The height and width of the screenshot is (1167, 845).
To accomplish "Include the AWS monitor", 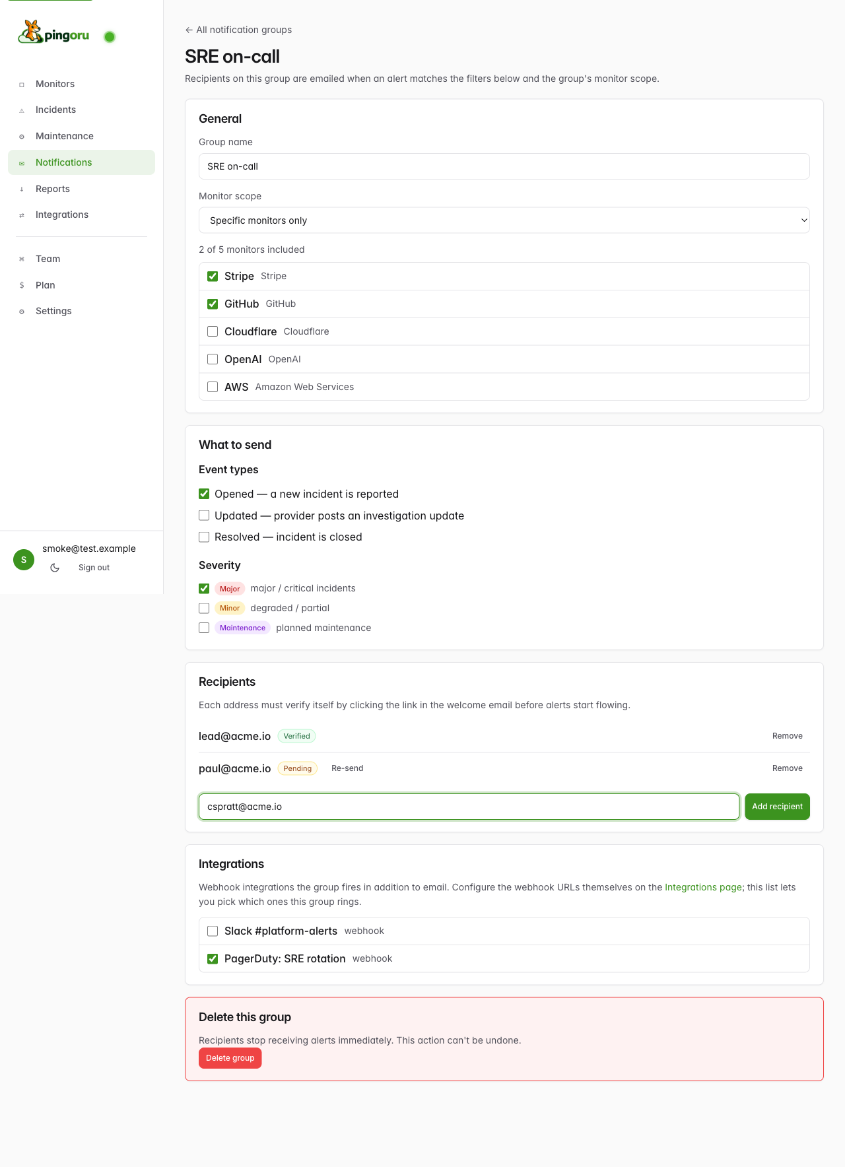I will point(213,387).
